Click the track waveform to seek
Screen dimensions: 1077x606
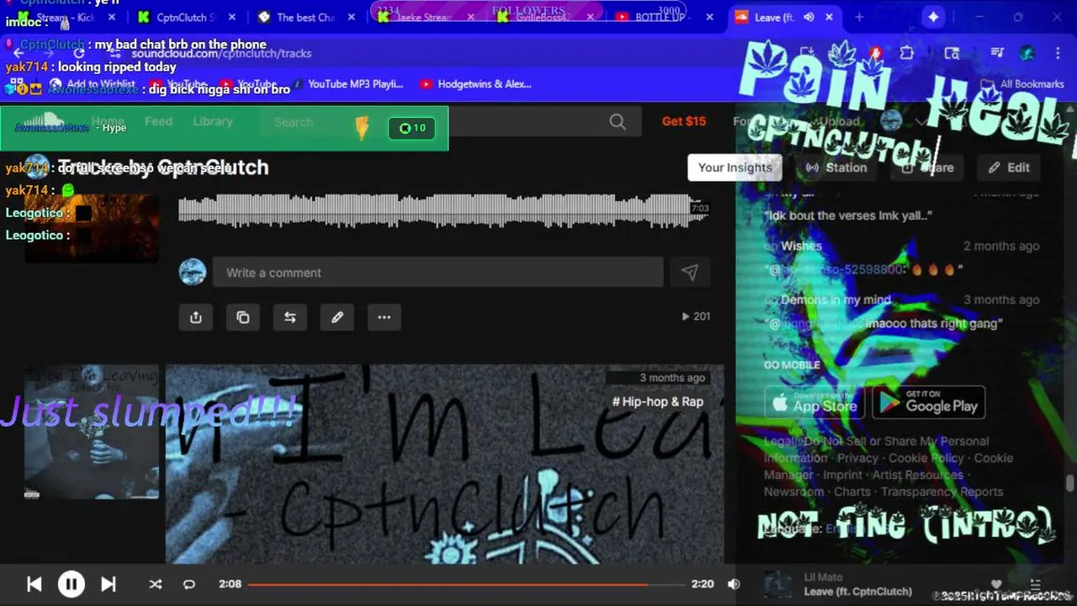(443, 210)
